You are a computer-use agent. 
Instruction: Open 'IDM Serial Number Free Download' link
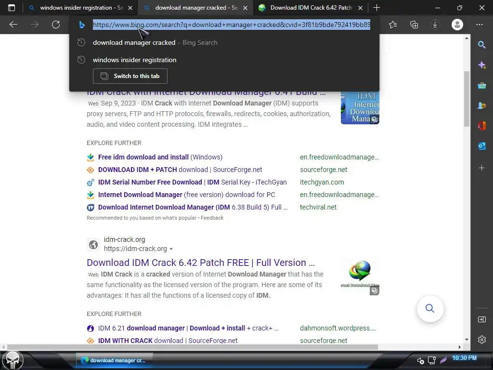click(x=193, y=182)
